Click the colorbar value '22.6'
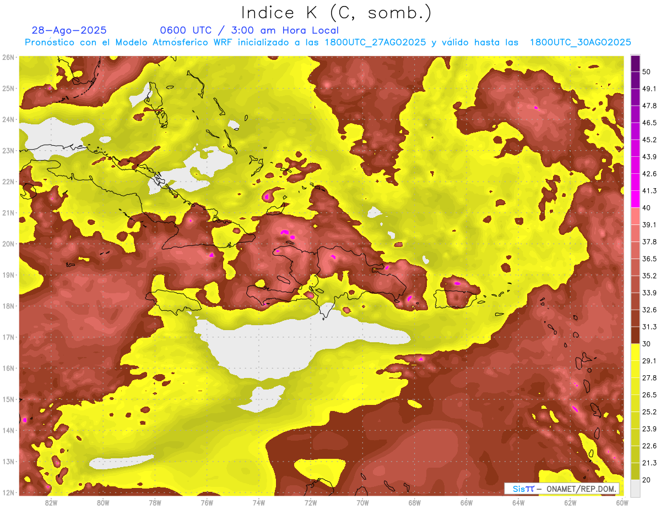This screenshot has height=510, width=661. pyautogui.click(x=649, y=446)
